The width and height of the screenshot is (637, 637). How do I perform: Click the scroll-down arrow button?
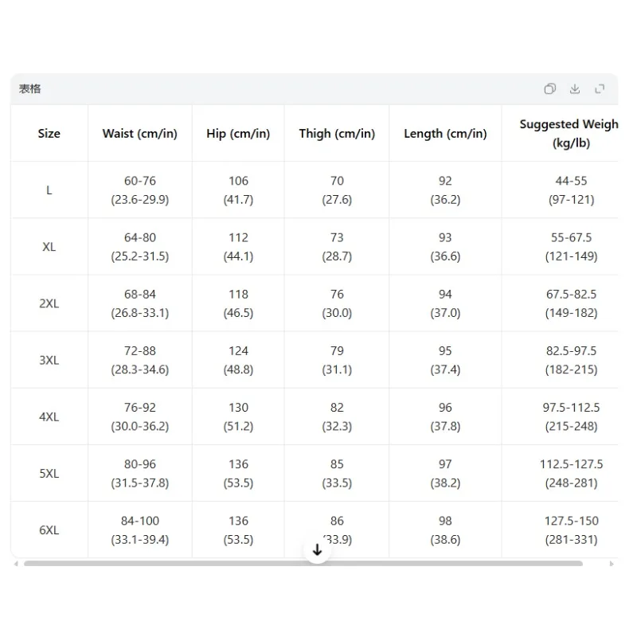(317, 550)
